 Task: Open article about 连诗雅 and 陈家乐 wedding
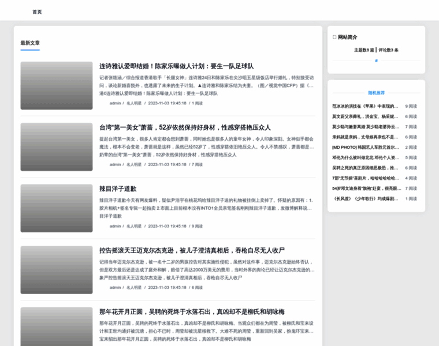point(176,66)
